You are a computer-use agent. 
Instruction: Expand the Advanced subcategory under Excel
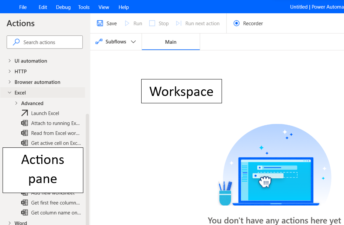(x=16, y=103)
